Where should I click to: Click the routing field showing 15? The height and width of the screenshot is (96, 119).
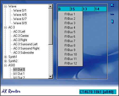pos(76,9)
